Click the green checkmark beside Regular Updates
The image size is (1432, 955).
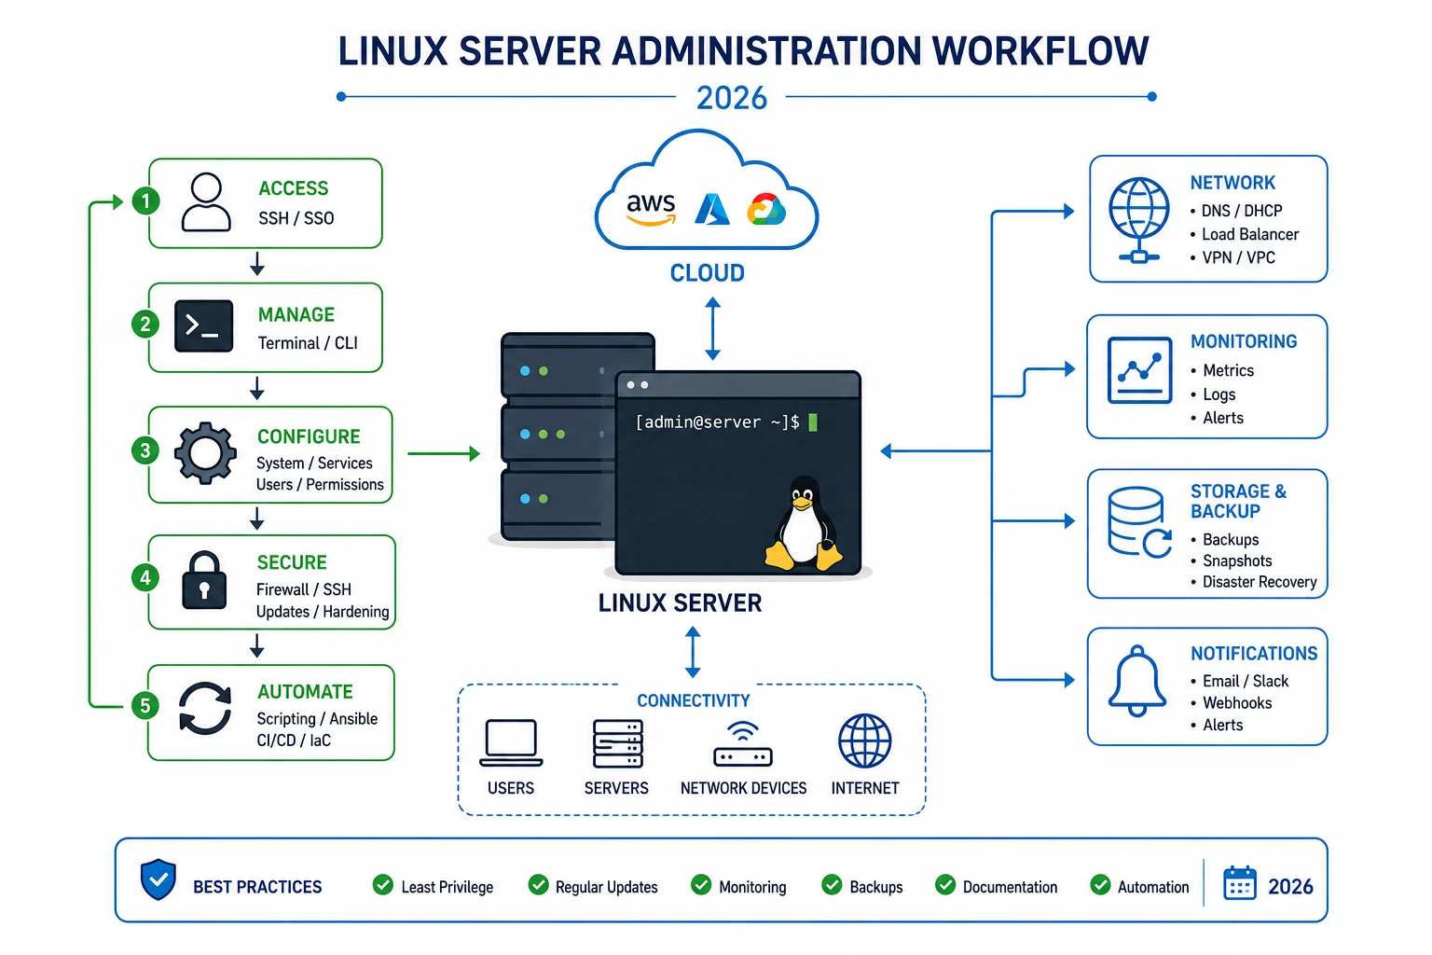tap(538, 884)
